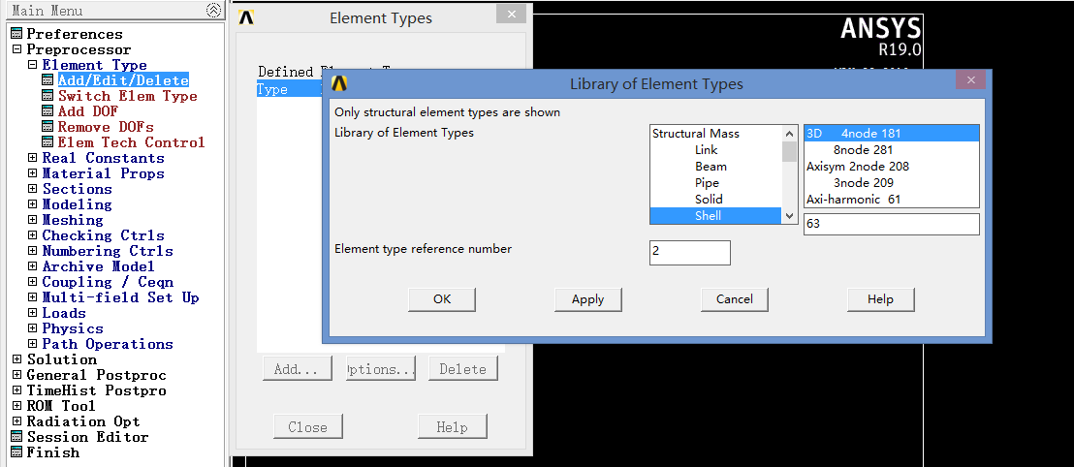Screen dimensions: 1074x467
Task: Open Elem Tech Control entry
Action: pos(132,142)
